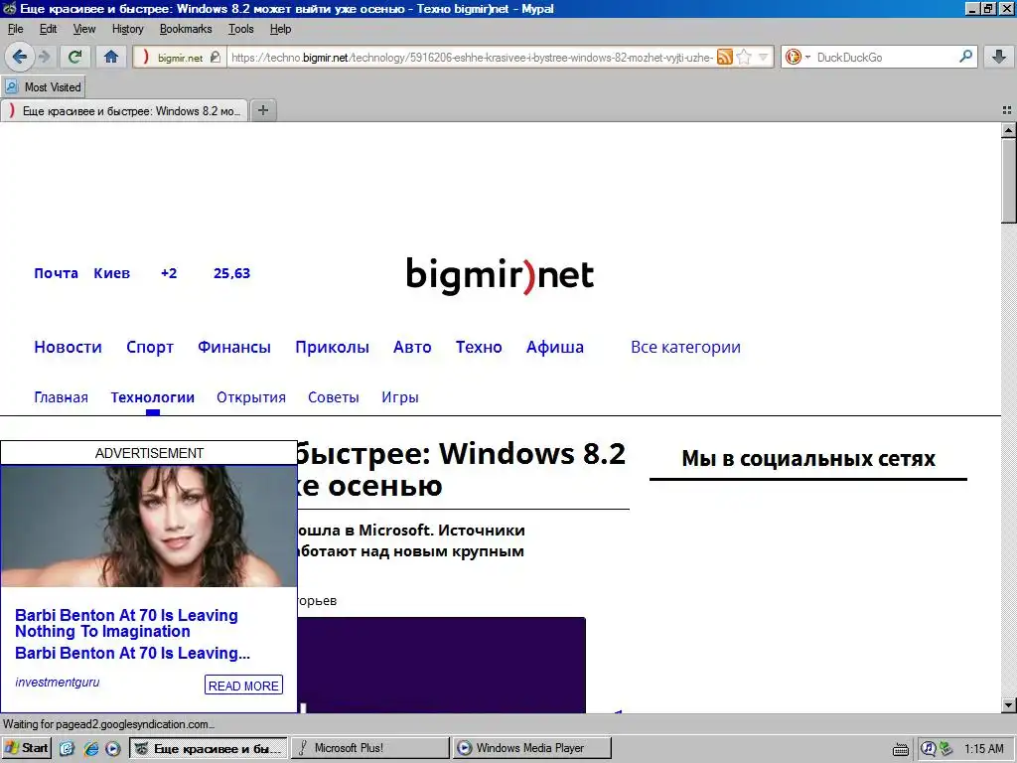Click the Mypal browser taskbar button
The image size is (1017, 763).
tap(209, 748)
